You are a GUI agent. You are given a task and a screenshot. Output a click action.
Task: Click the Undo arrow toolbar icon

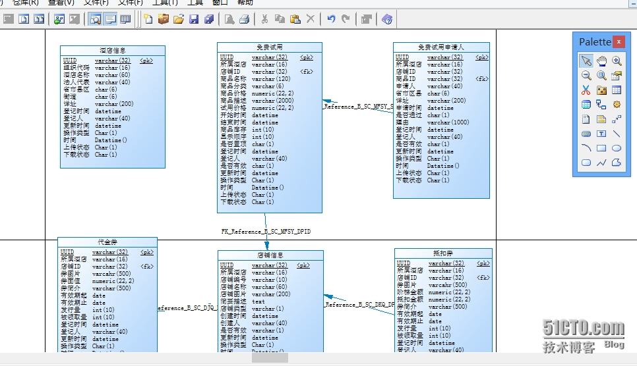[331, 19]
